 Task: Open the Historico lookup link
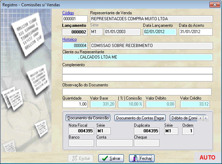[70, 39]
